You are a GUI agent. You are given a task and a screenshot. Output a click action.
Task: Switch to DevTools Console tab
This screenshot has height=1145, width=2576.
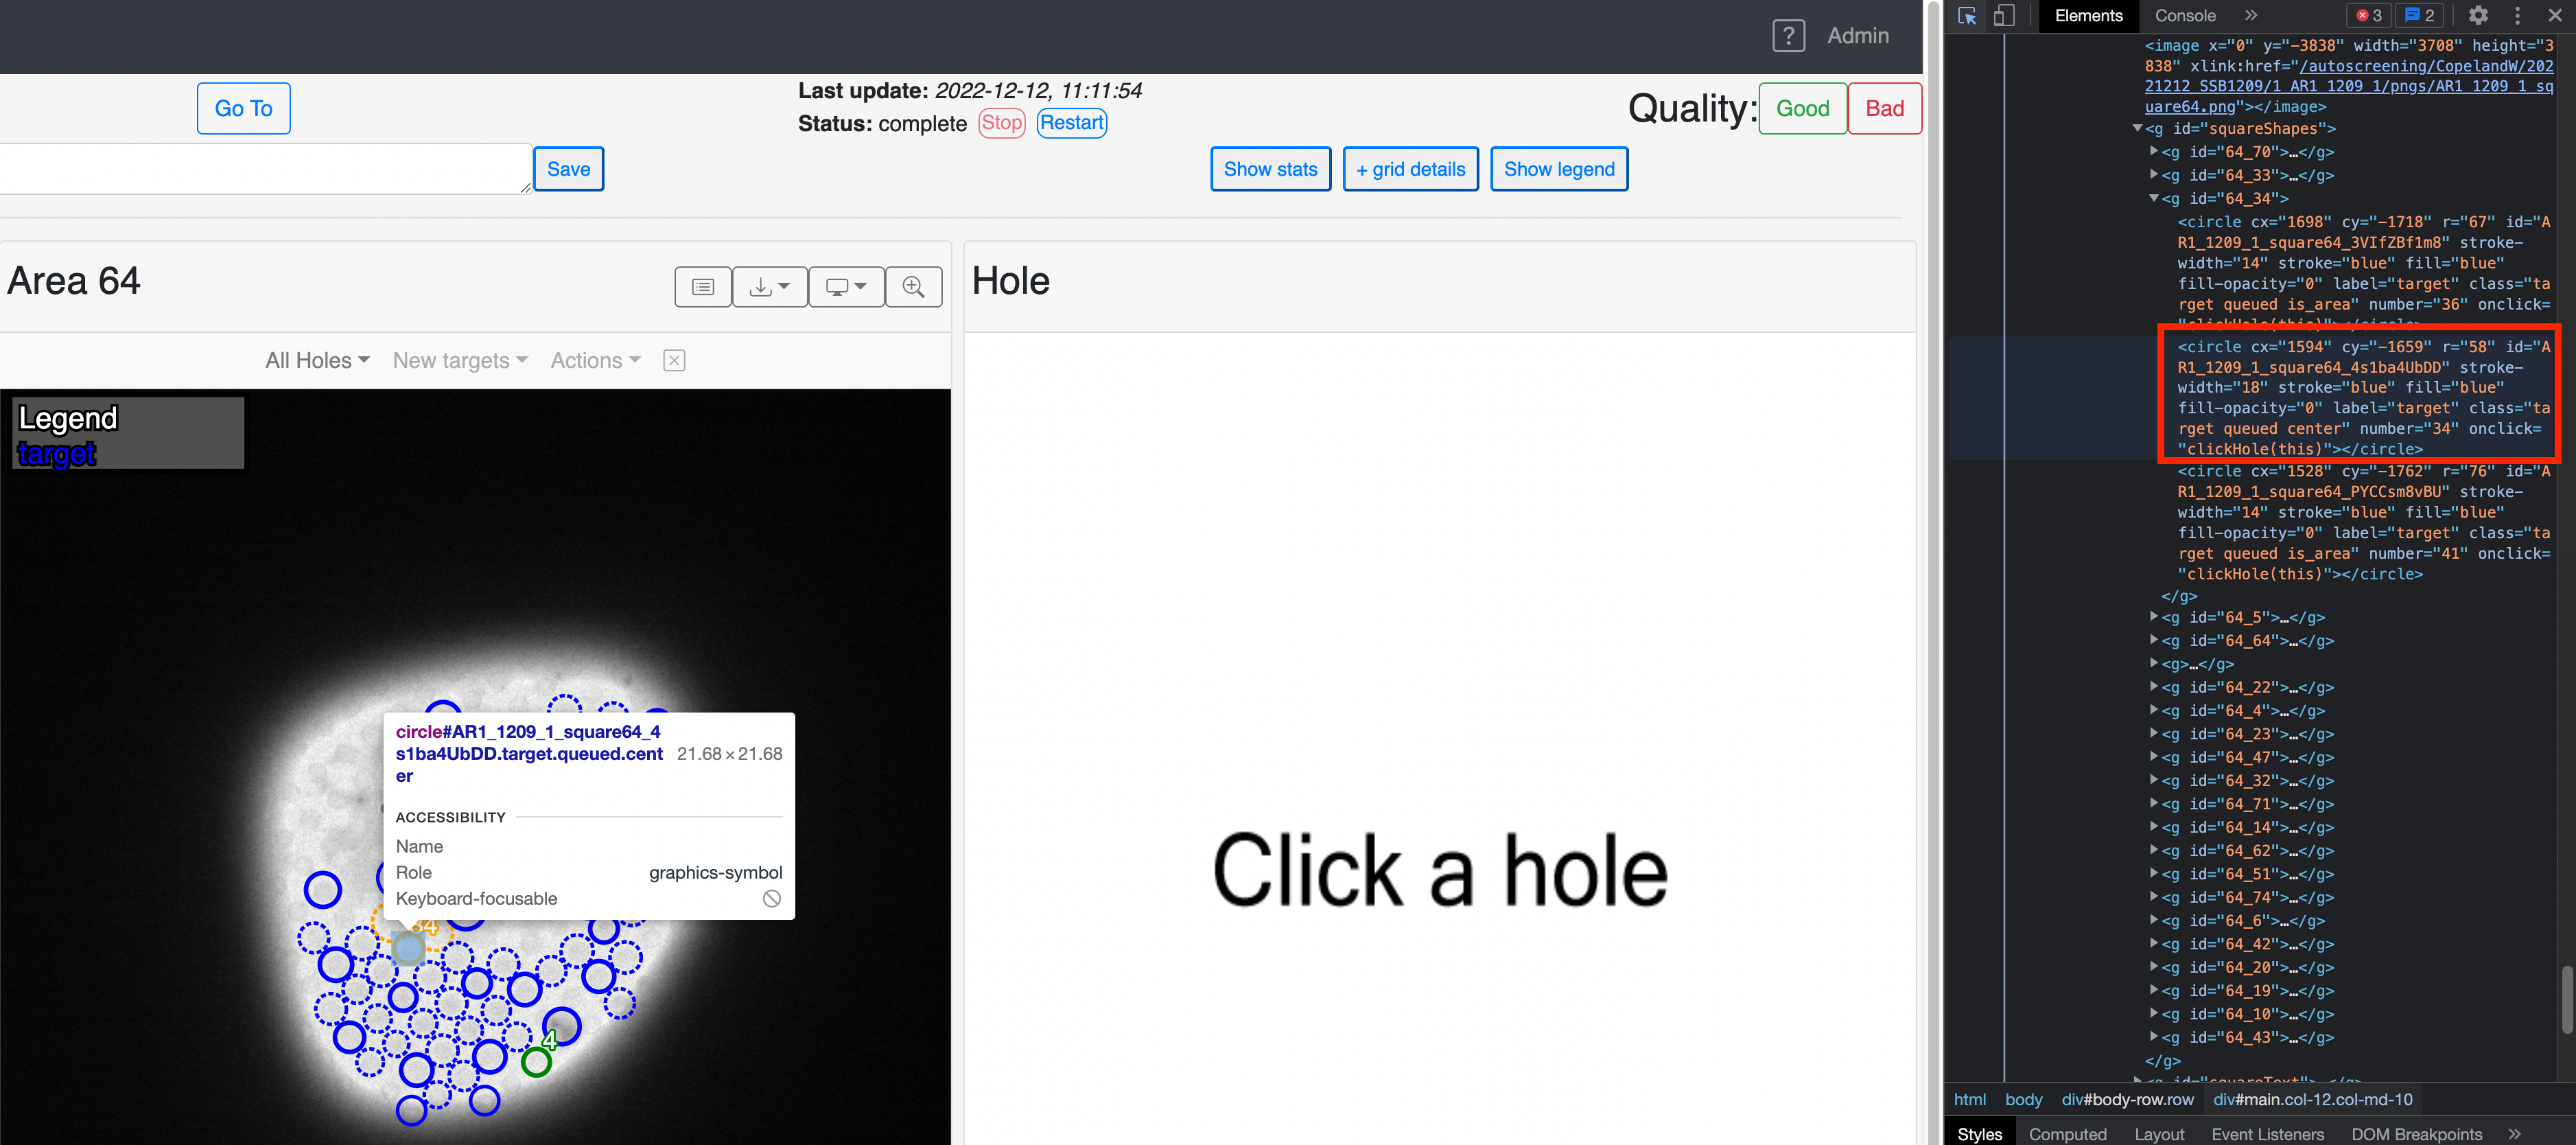(2185, 15)
